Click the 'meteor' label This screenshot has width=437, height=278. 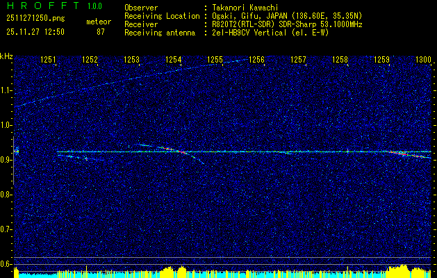click(99, 22)
